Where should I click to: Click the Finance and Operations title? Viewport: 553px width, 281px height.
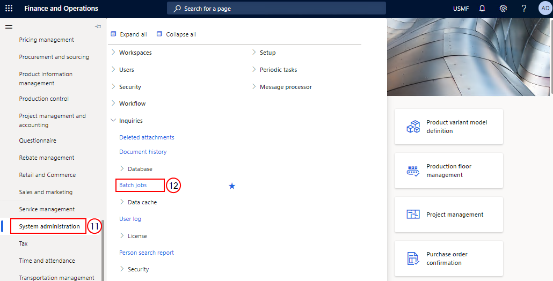click(x=61, y=9)
